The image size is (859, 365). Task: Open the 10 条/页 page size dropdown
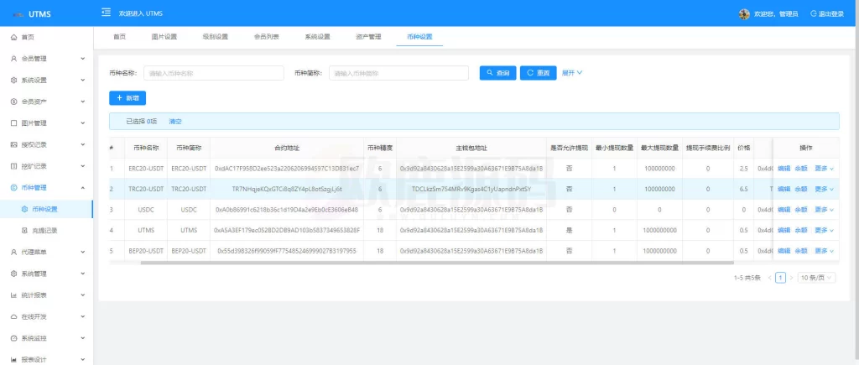tap(817, 278)
